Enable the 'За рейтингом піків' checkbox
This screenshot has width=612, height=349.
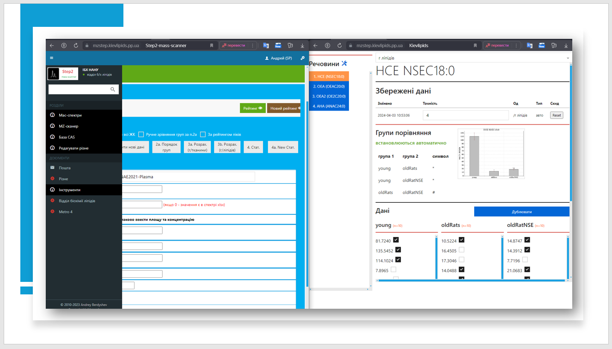[x=203, y=134]
